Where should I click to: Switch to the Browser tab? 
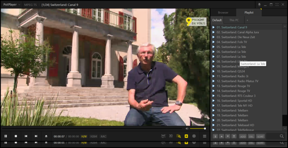pyautogui.click(x=223, y=13)
